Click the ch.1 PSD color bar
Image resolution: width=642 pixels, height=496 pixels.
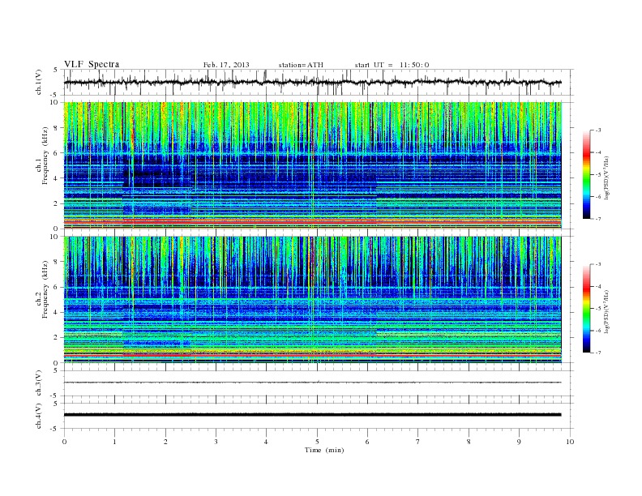(587, 174)
